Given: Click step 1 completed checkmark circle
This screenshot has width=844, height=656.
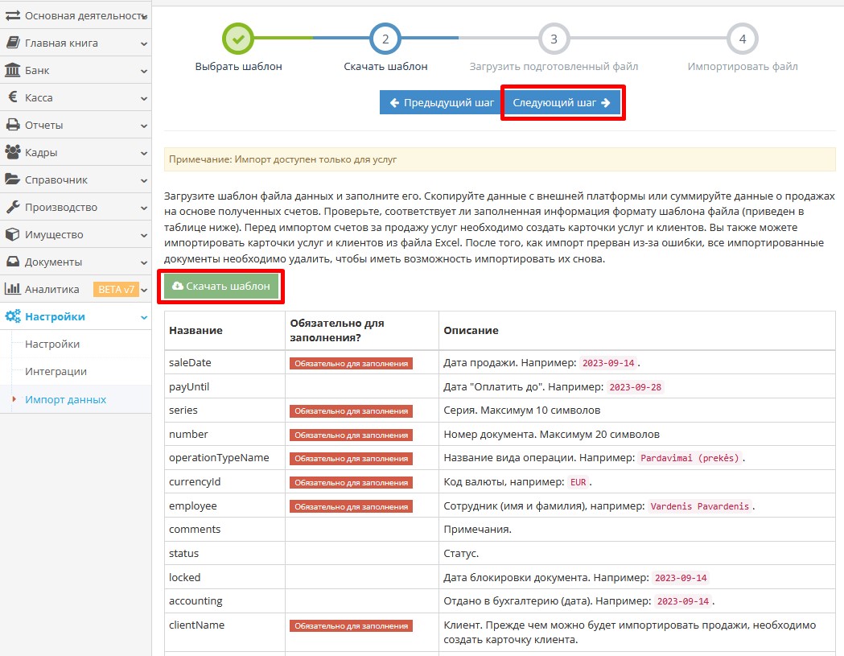Looking at the screenshot, I should [x=237, y=39].
